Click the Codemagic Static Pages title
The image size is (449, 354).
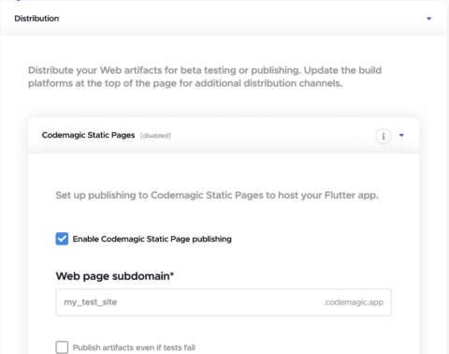tap(88, 135)
